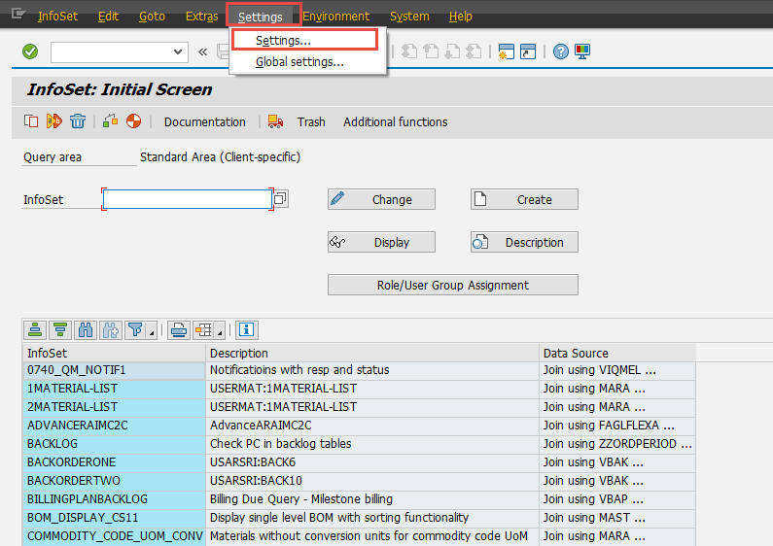
Task: Click the Customize local layout monitor icon
Action: [x=582, y=51]
